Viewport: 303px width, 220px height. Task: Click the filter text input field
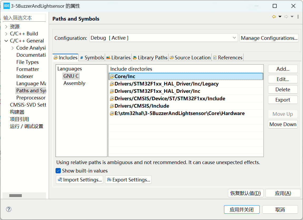tap(24, 18)
